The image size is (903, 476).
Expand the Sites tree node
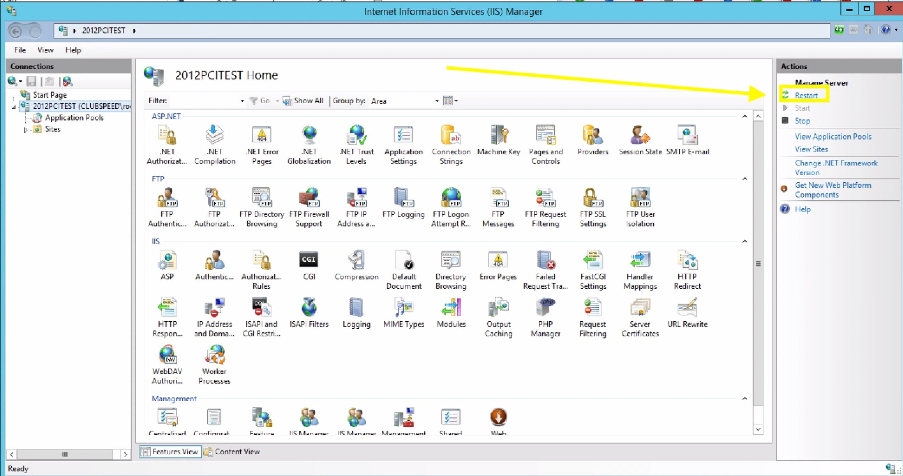click(25, 130)
